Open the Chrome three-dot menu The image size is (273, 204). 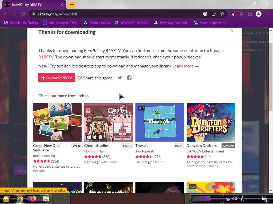267,14
